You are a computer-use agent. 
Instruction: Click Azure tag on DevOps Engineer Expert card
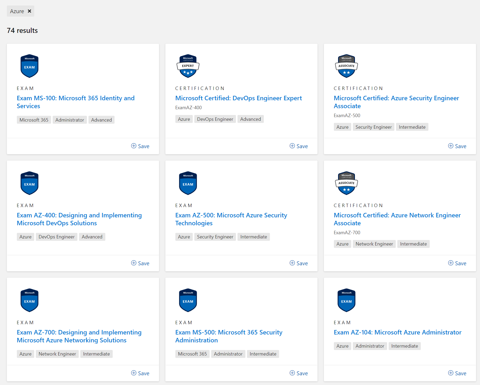click(x=184, y=119)
